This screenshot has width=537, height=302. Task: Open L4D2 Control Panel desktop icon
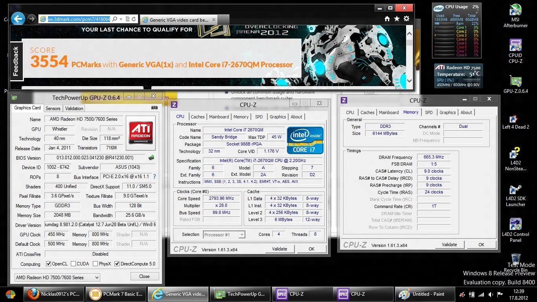pos(515,230)
